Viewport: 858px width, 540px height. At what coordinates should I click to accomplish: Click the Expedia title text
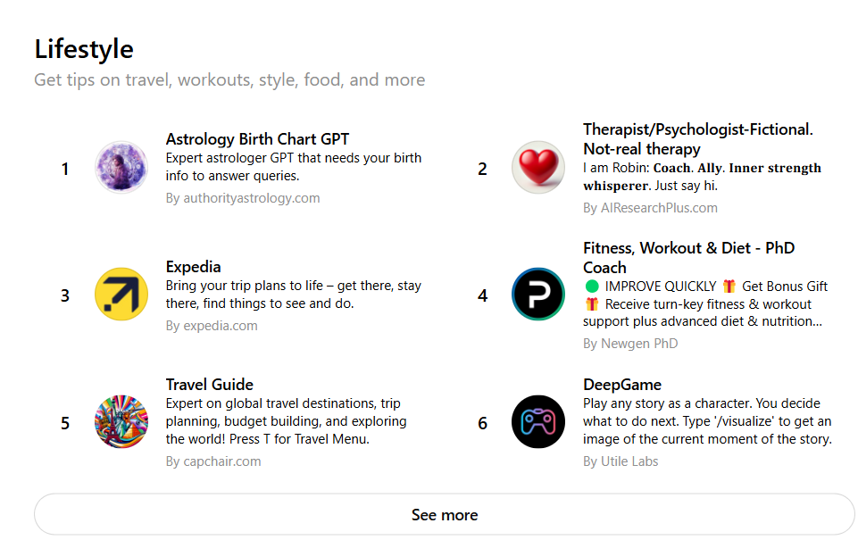tap(193, 267)
